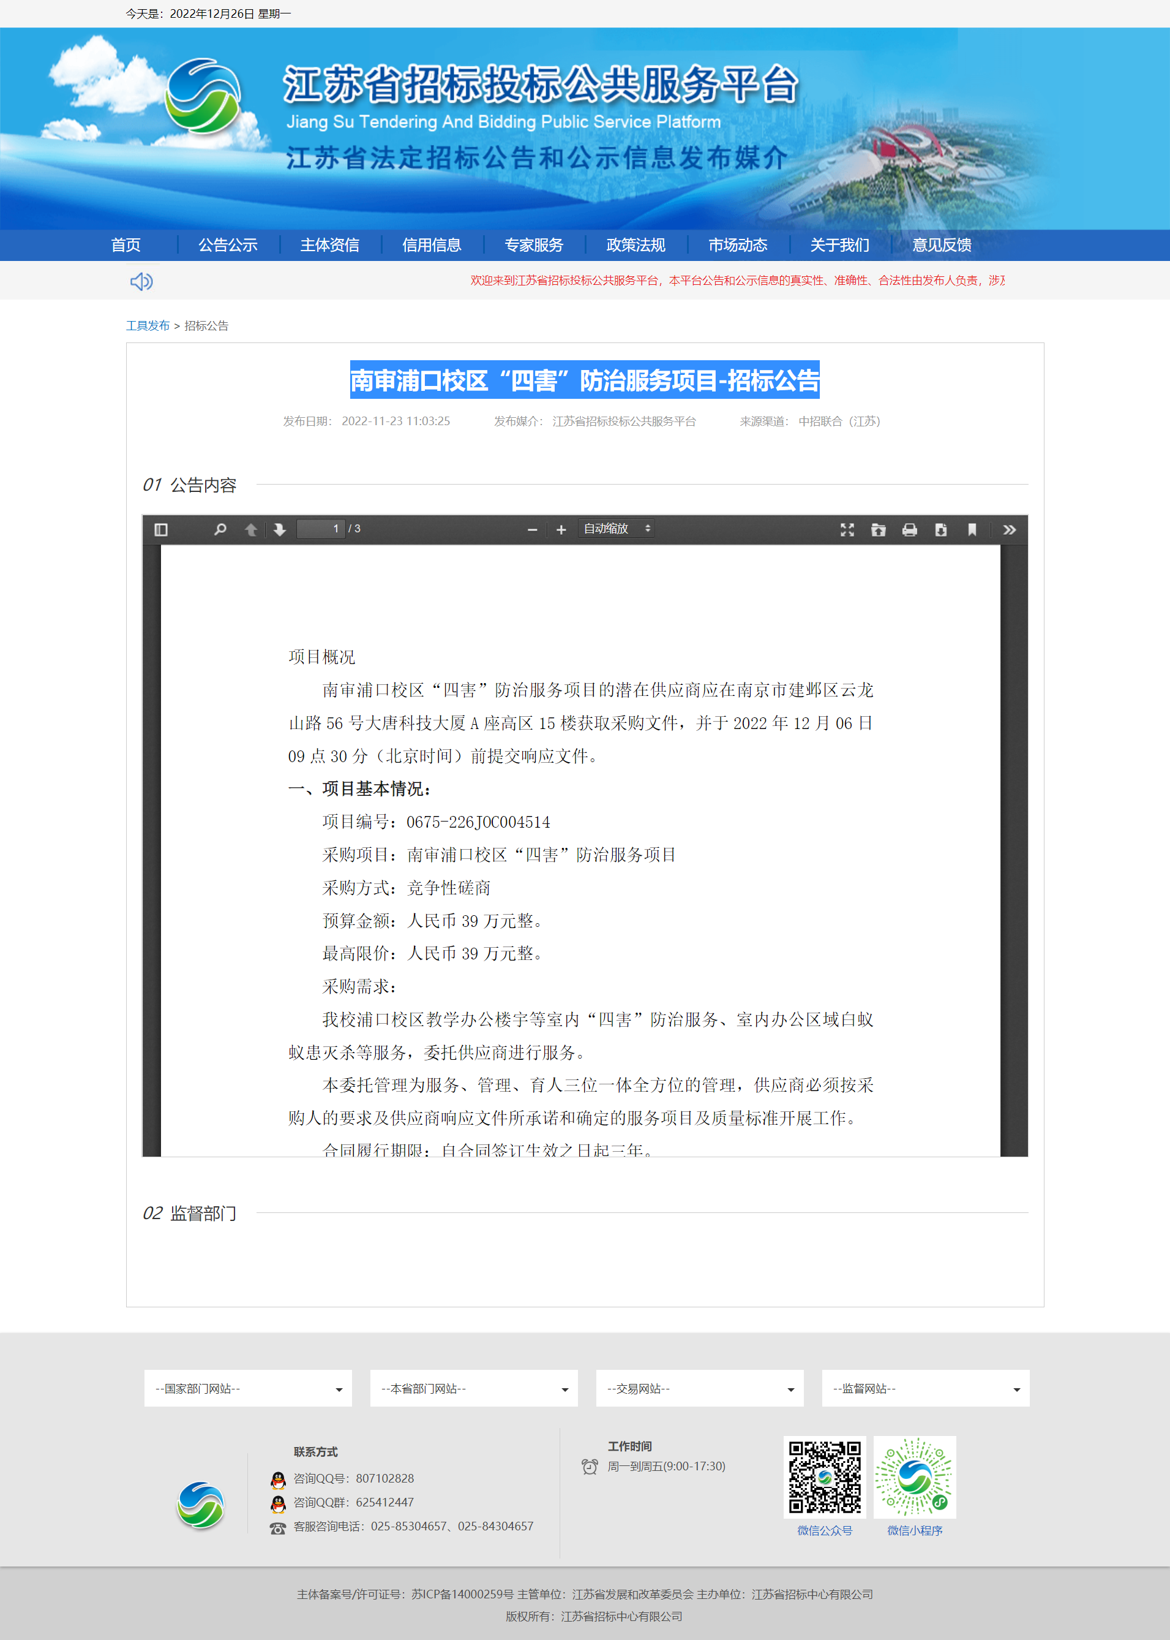Expand the 本省部门网站 dropdown
1170x1640 pixels.
(x=474, y=1388)
